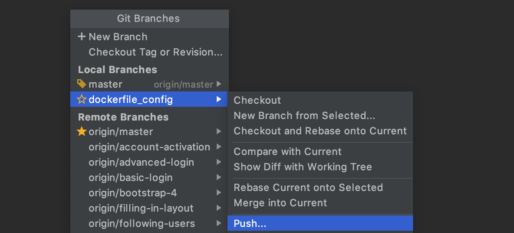Image resolution: width=514 pixels, height=233 pixels.
Task: Expand submenu arrow for origin/advanced-login
Action: click(219, 162)
